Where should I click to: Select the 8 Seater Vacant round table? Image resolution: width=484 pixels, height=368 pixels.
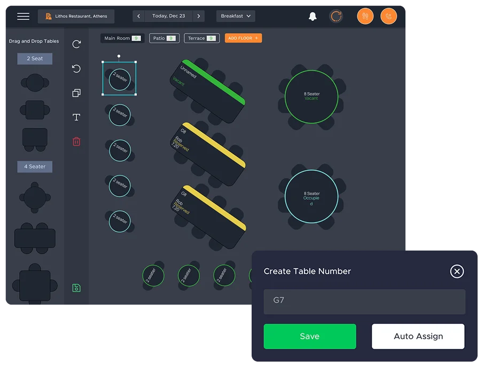[x=311, y=97]
